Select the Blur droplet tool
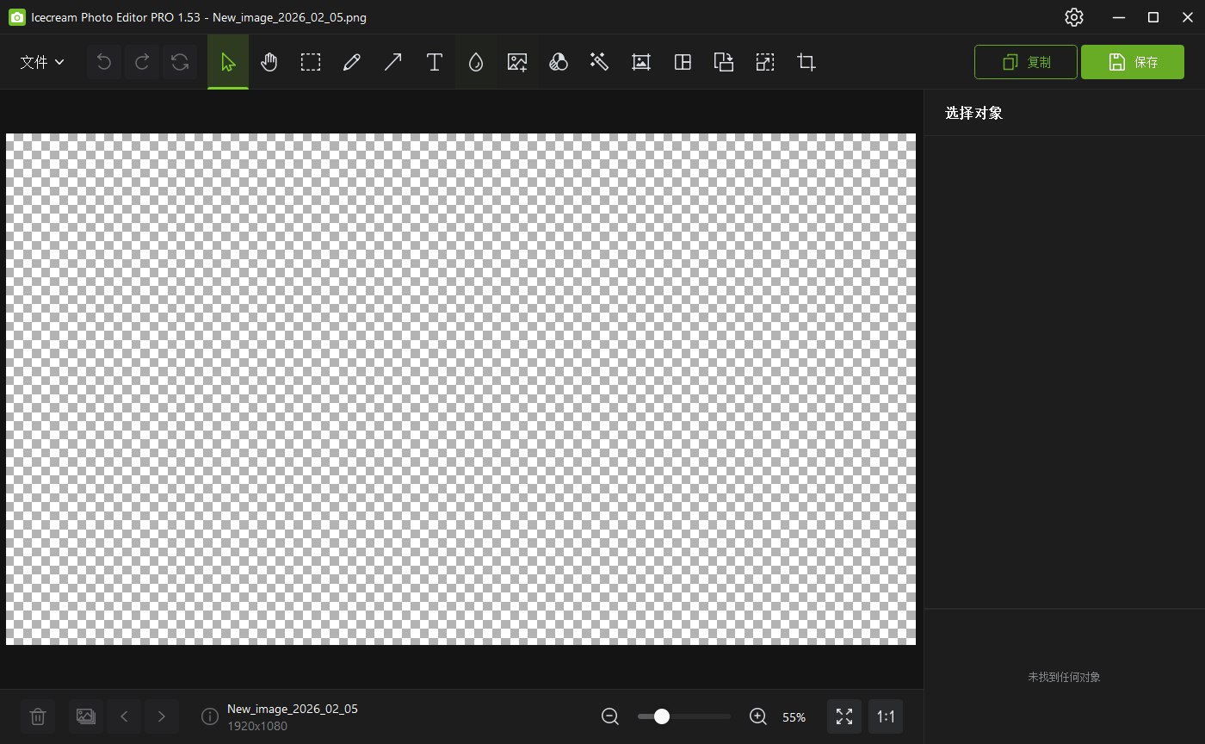Viewport: 1205px width, 744px height. (475, 62)
